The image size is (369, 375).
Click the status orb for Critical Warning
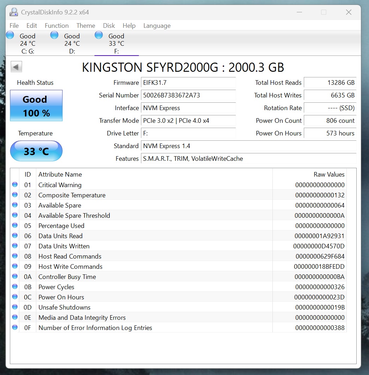click(15, 184)
